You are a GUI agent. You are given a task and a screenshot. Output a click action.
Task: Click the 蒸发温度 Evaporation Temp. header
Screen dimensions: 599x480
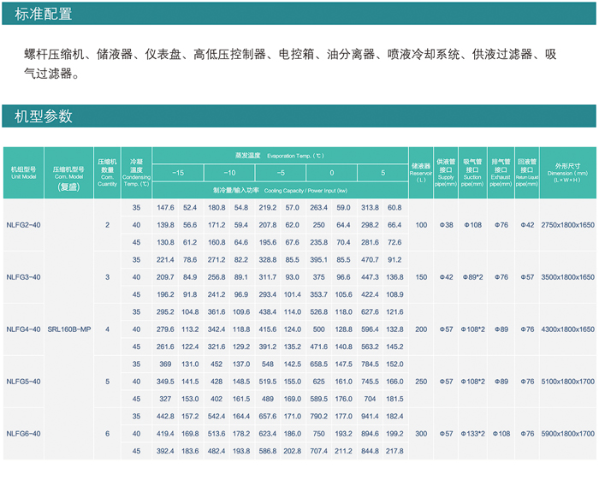pyautogui.click(x=279, y=156)
